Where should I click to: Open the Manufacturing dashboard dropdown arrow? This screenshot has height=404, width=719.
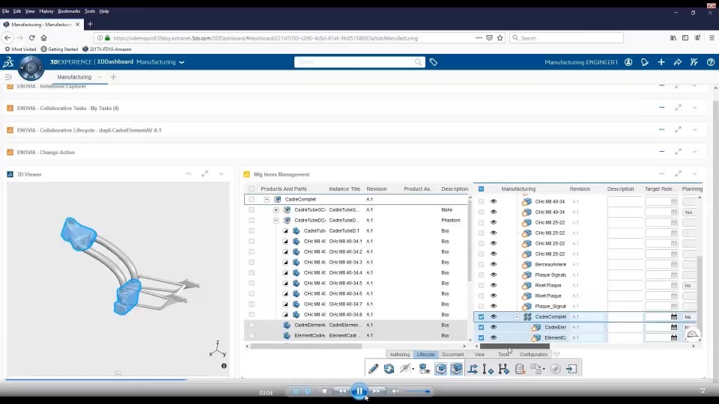coord(181,62)
